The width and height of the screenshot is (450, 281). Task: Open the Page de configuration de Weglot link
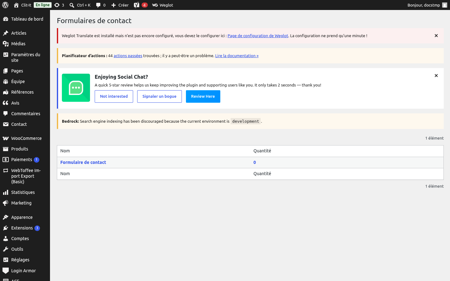point(258,36)
